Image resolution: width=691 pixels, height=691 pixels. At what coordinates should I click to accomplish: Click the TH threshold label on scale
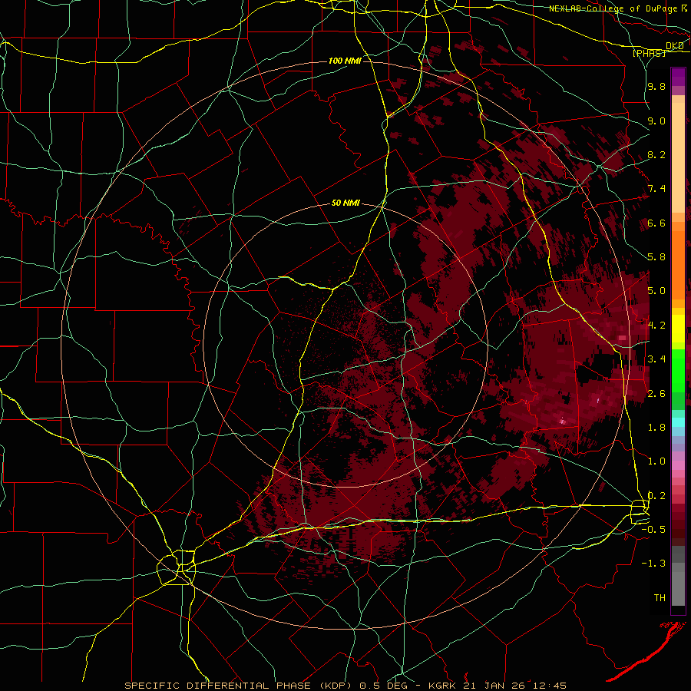point(660,598)
